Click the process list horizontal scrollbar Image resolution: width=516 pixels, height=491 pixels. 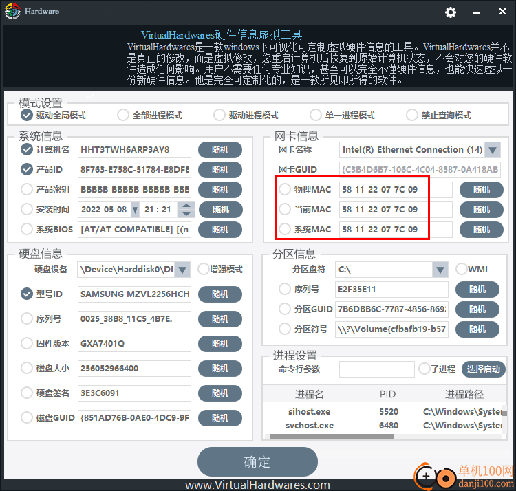[x=332, y=437]
